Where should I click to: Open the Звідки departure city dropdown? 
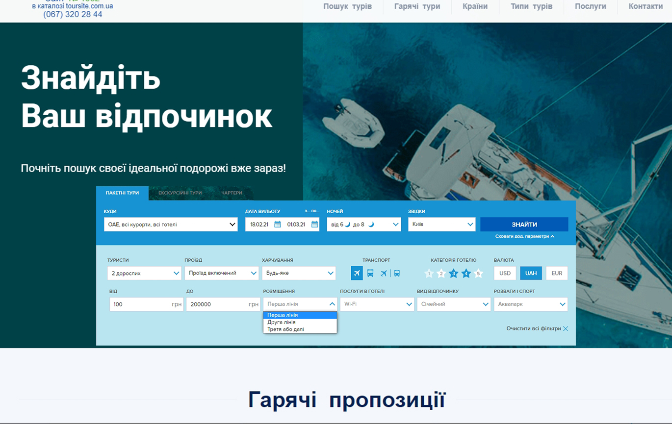pyautogui.click(x=442, y=224)
